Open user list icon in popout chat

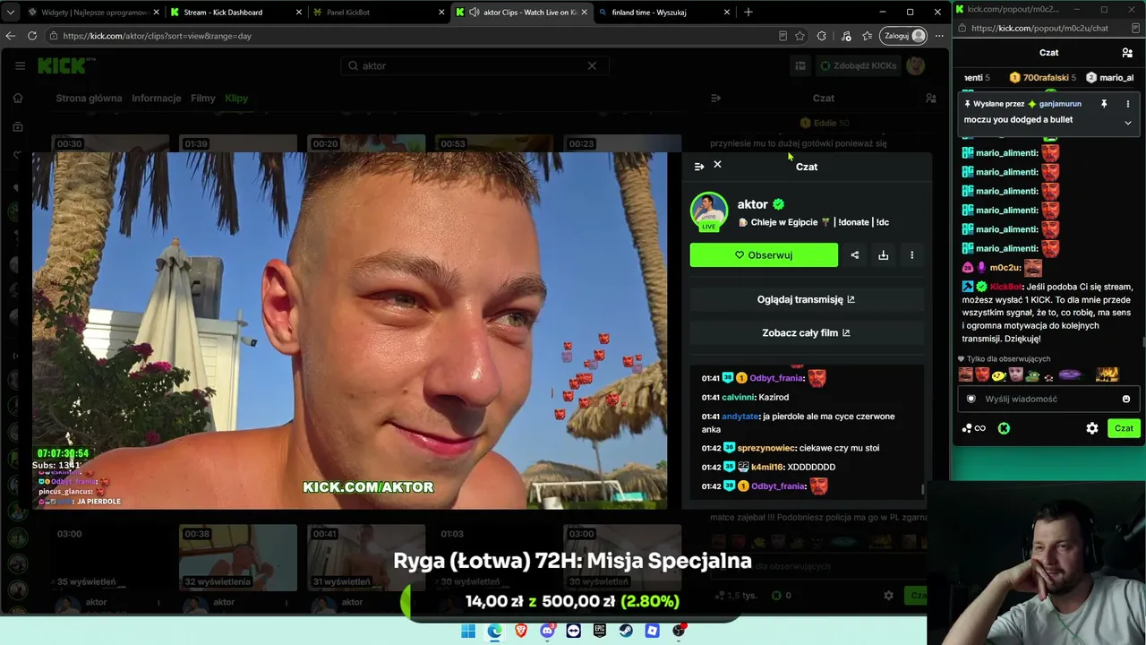[x=1127, y=53]
